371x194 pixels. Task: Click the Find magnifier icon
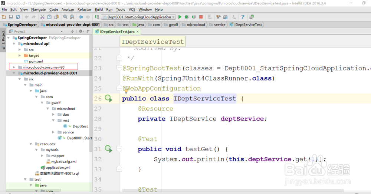pos(65,17)
